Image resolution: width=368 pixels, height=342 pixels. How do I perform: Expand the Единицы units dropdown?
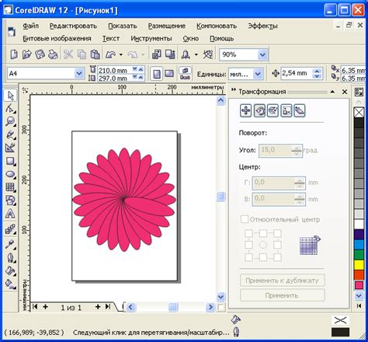258,74
